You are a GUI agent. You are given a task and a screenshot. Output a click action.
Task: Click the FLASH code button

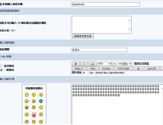(106, 69)
